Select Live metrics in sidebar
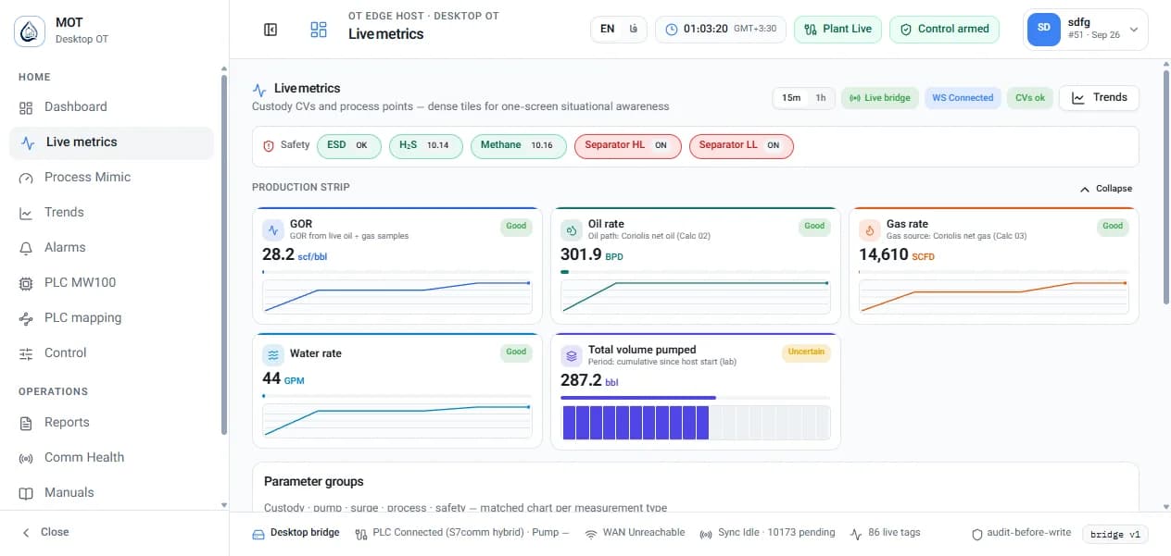 pos(111,142)
